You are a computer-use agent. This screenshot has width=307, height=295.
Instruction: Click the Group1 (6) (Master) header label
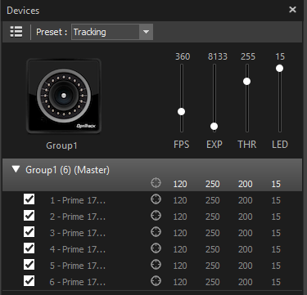coord(67,170)
